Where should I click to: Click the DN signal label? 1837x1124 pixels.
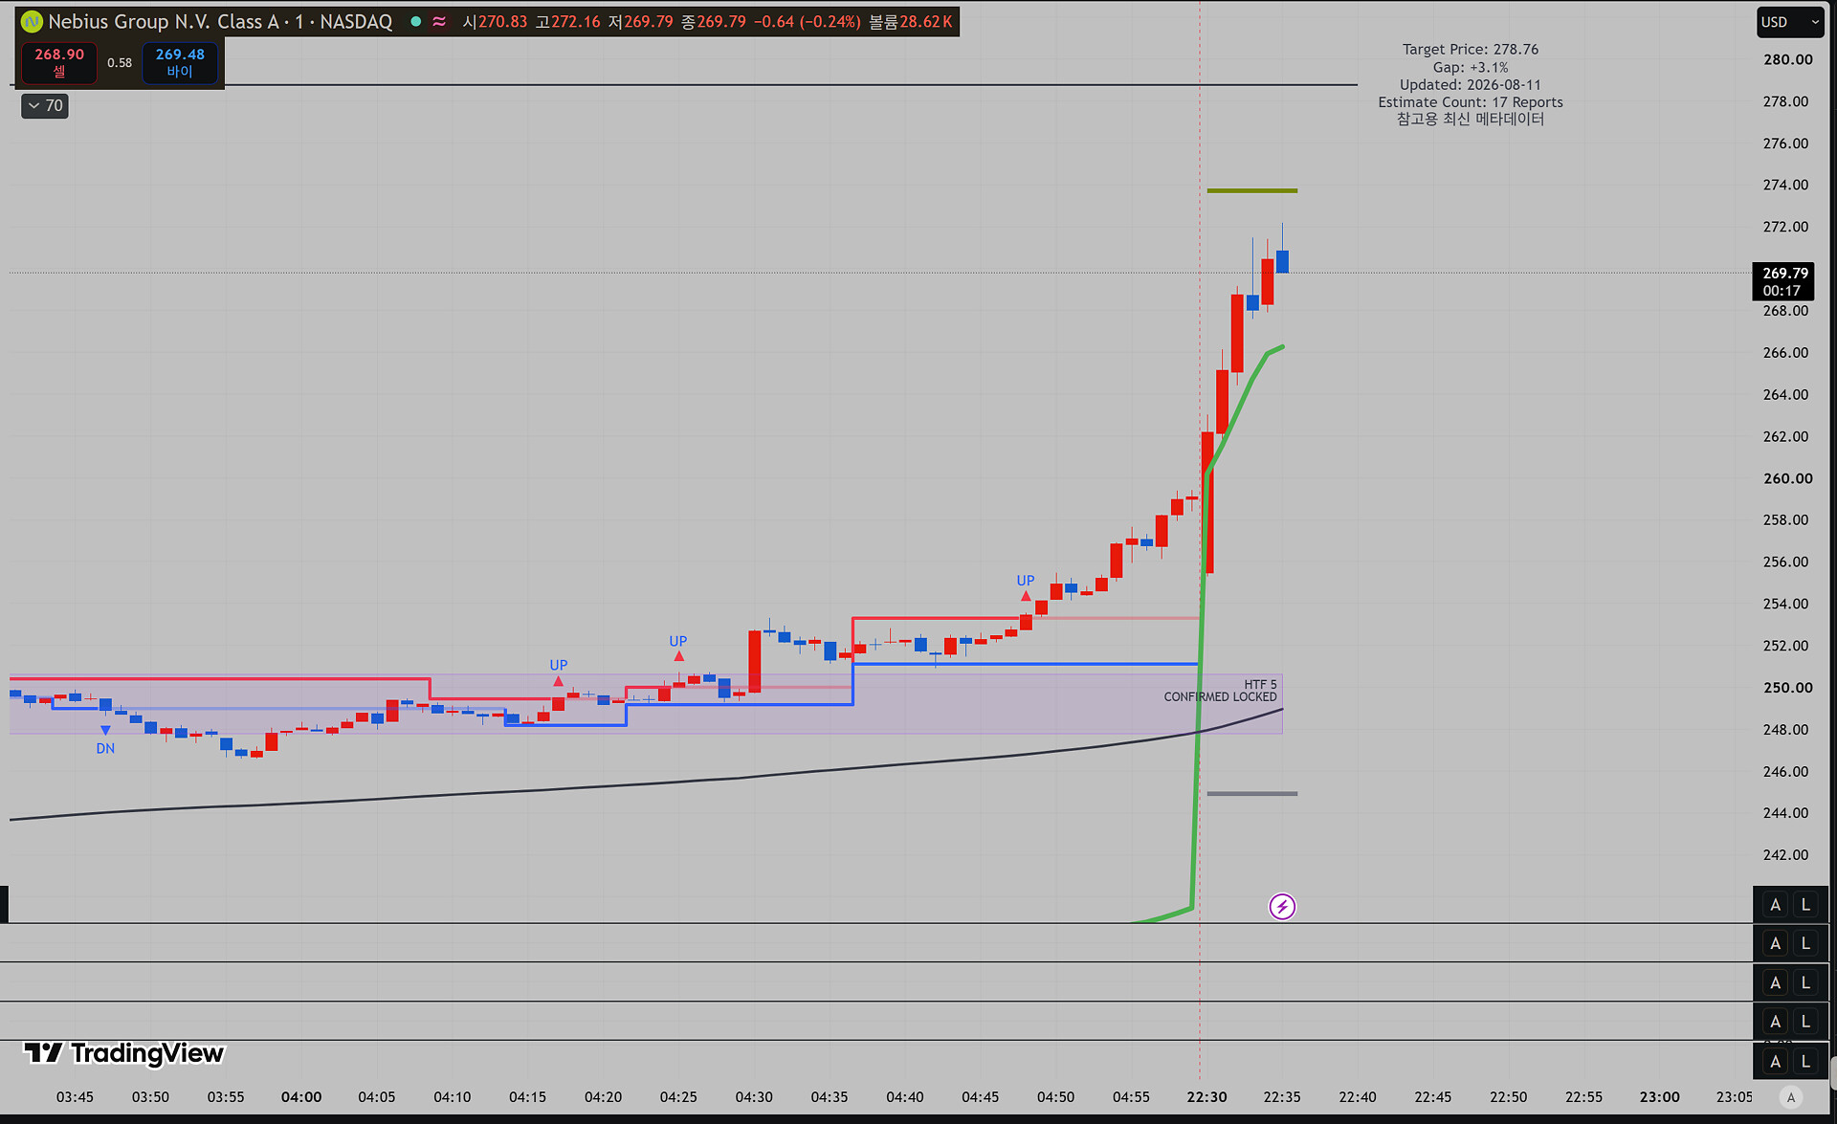(105, 749)
